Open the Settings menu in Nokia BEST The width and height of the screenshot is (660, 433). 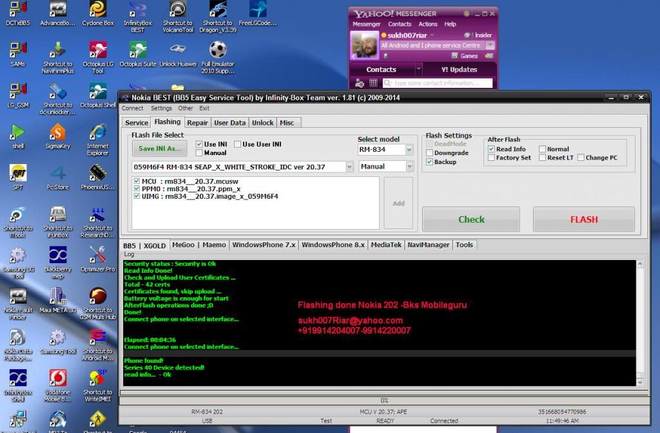tap(161, 108)
